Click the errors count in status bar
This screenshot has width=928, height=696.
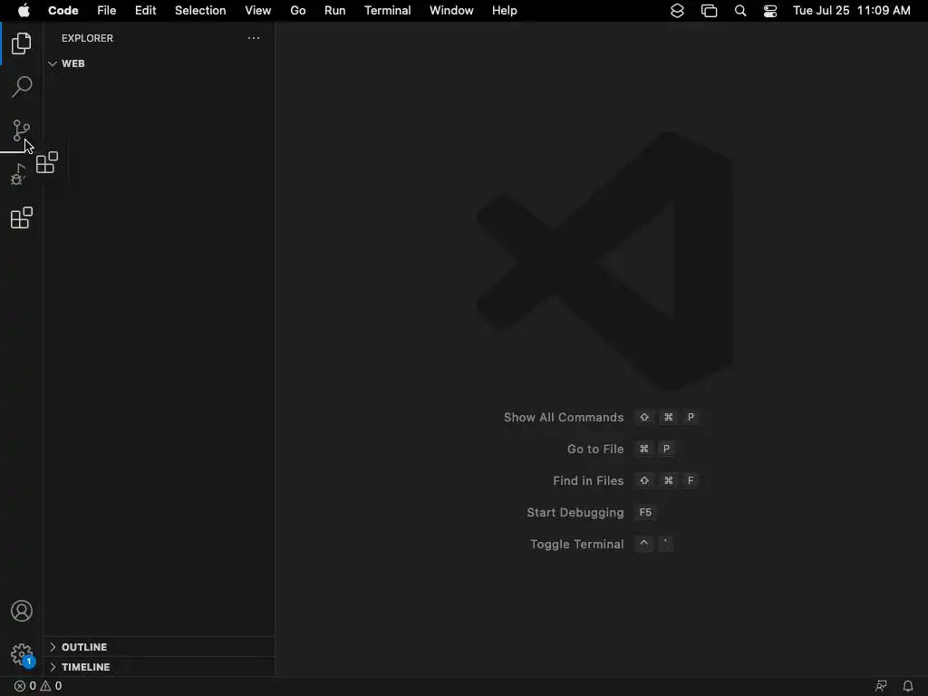[24, 686]
